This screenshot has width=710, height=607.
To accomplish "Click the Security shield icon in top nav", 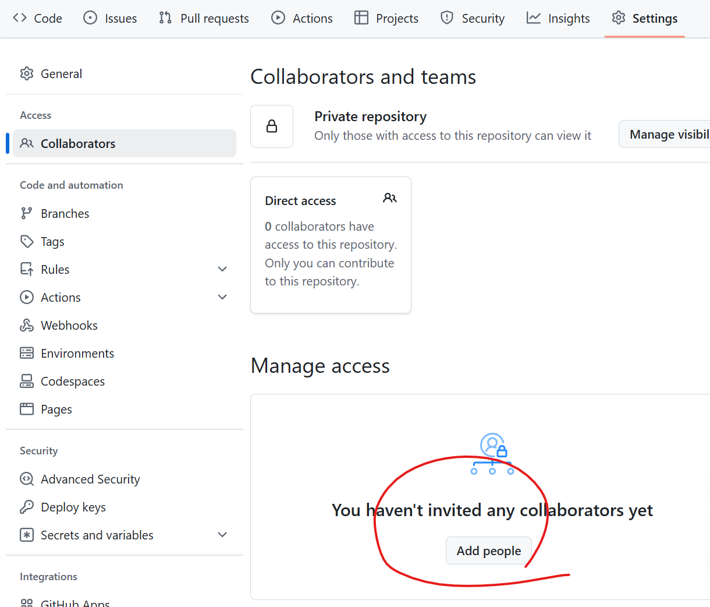I will 447,17.
